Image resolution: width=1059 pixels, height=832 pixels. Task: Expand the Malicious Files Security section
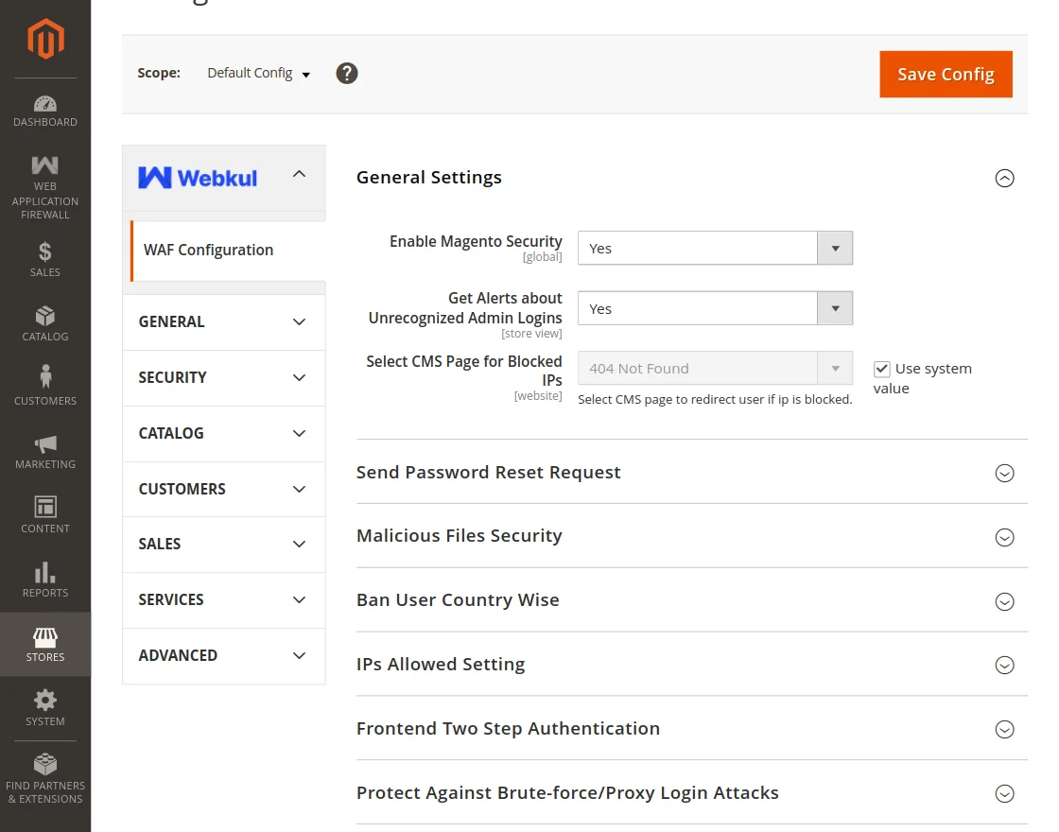click(1004, 537)
